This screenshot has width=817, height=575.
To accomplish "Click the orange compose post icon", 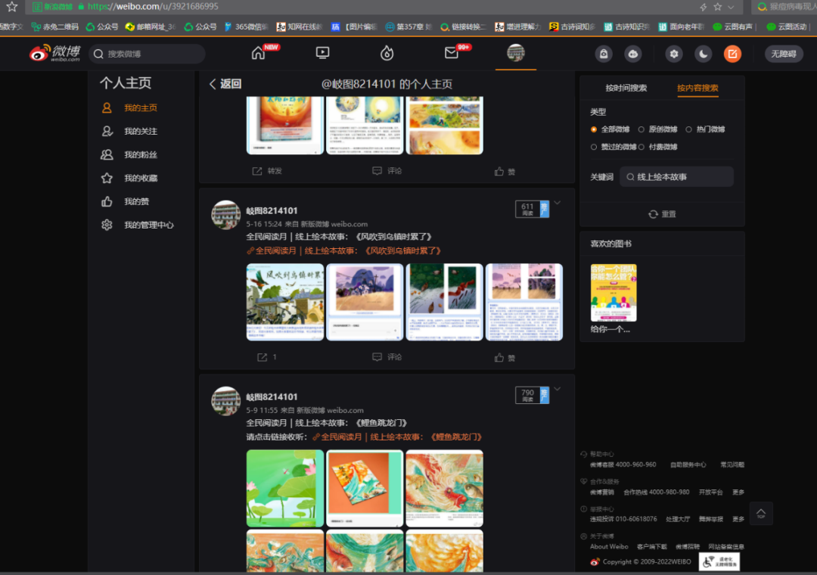I will click(x=732, y=54).
